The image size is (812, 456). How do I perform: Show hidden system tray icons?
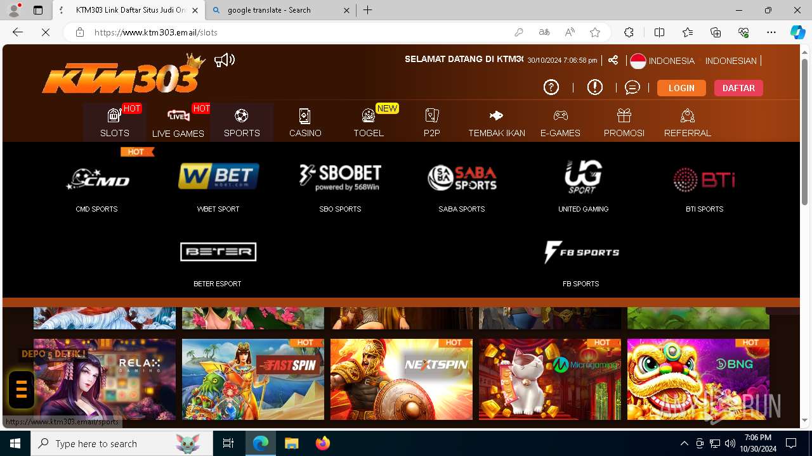[x=684, y=443]
